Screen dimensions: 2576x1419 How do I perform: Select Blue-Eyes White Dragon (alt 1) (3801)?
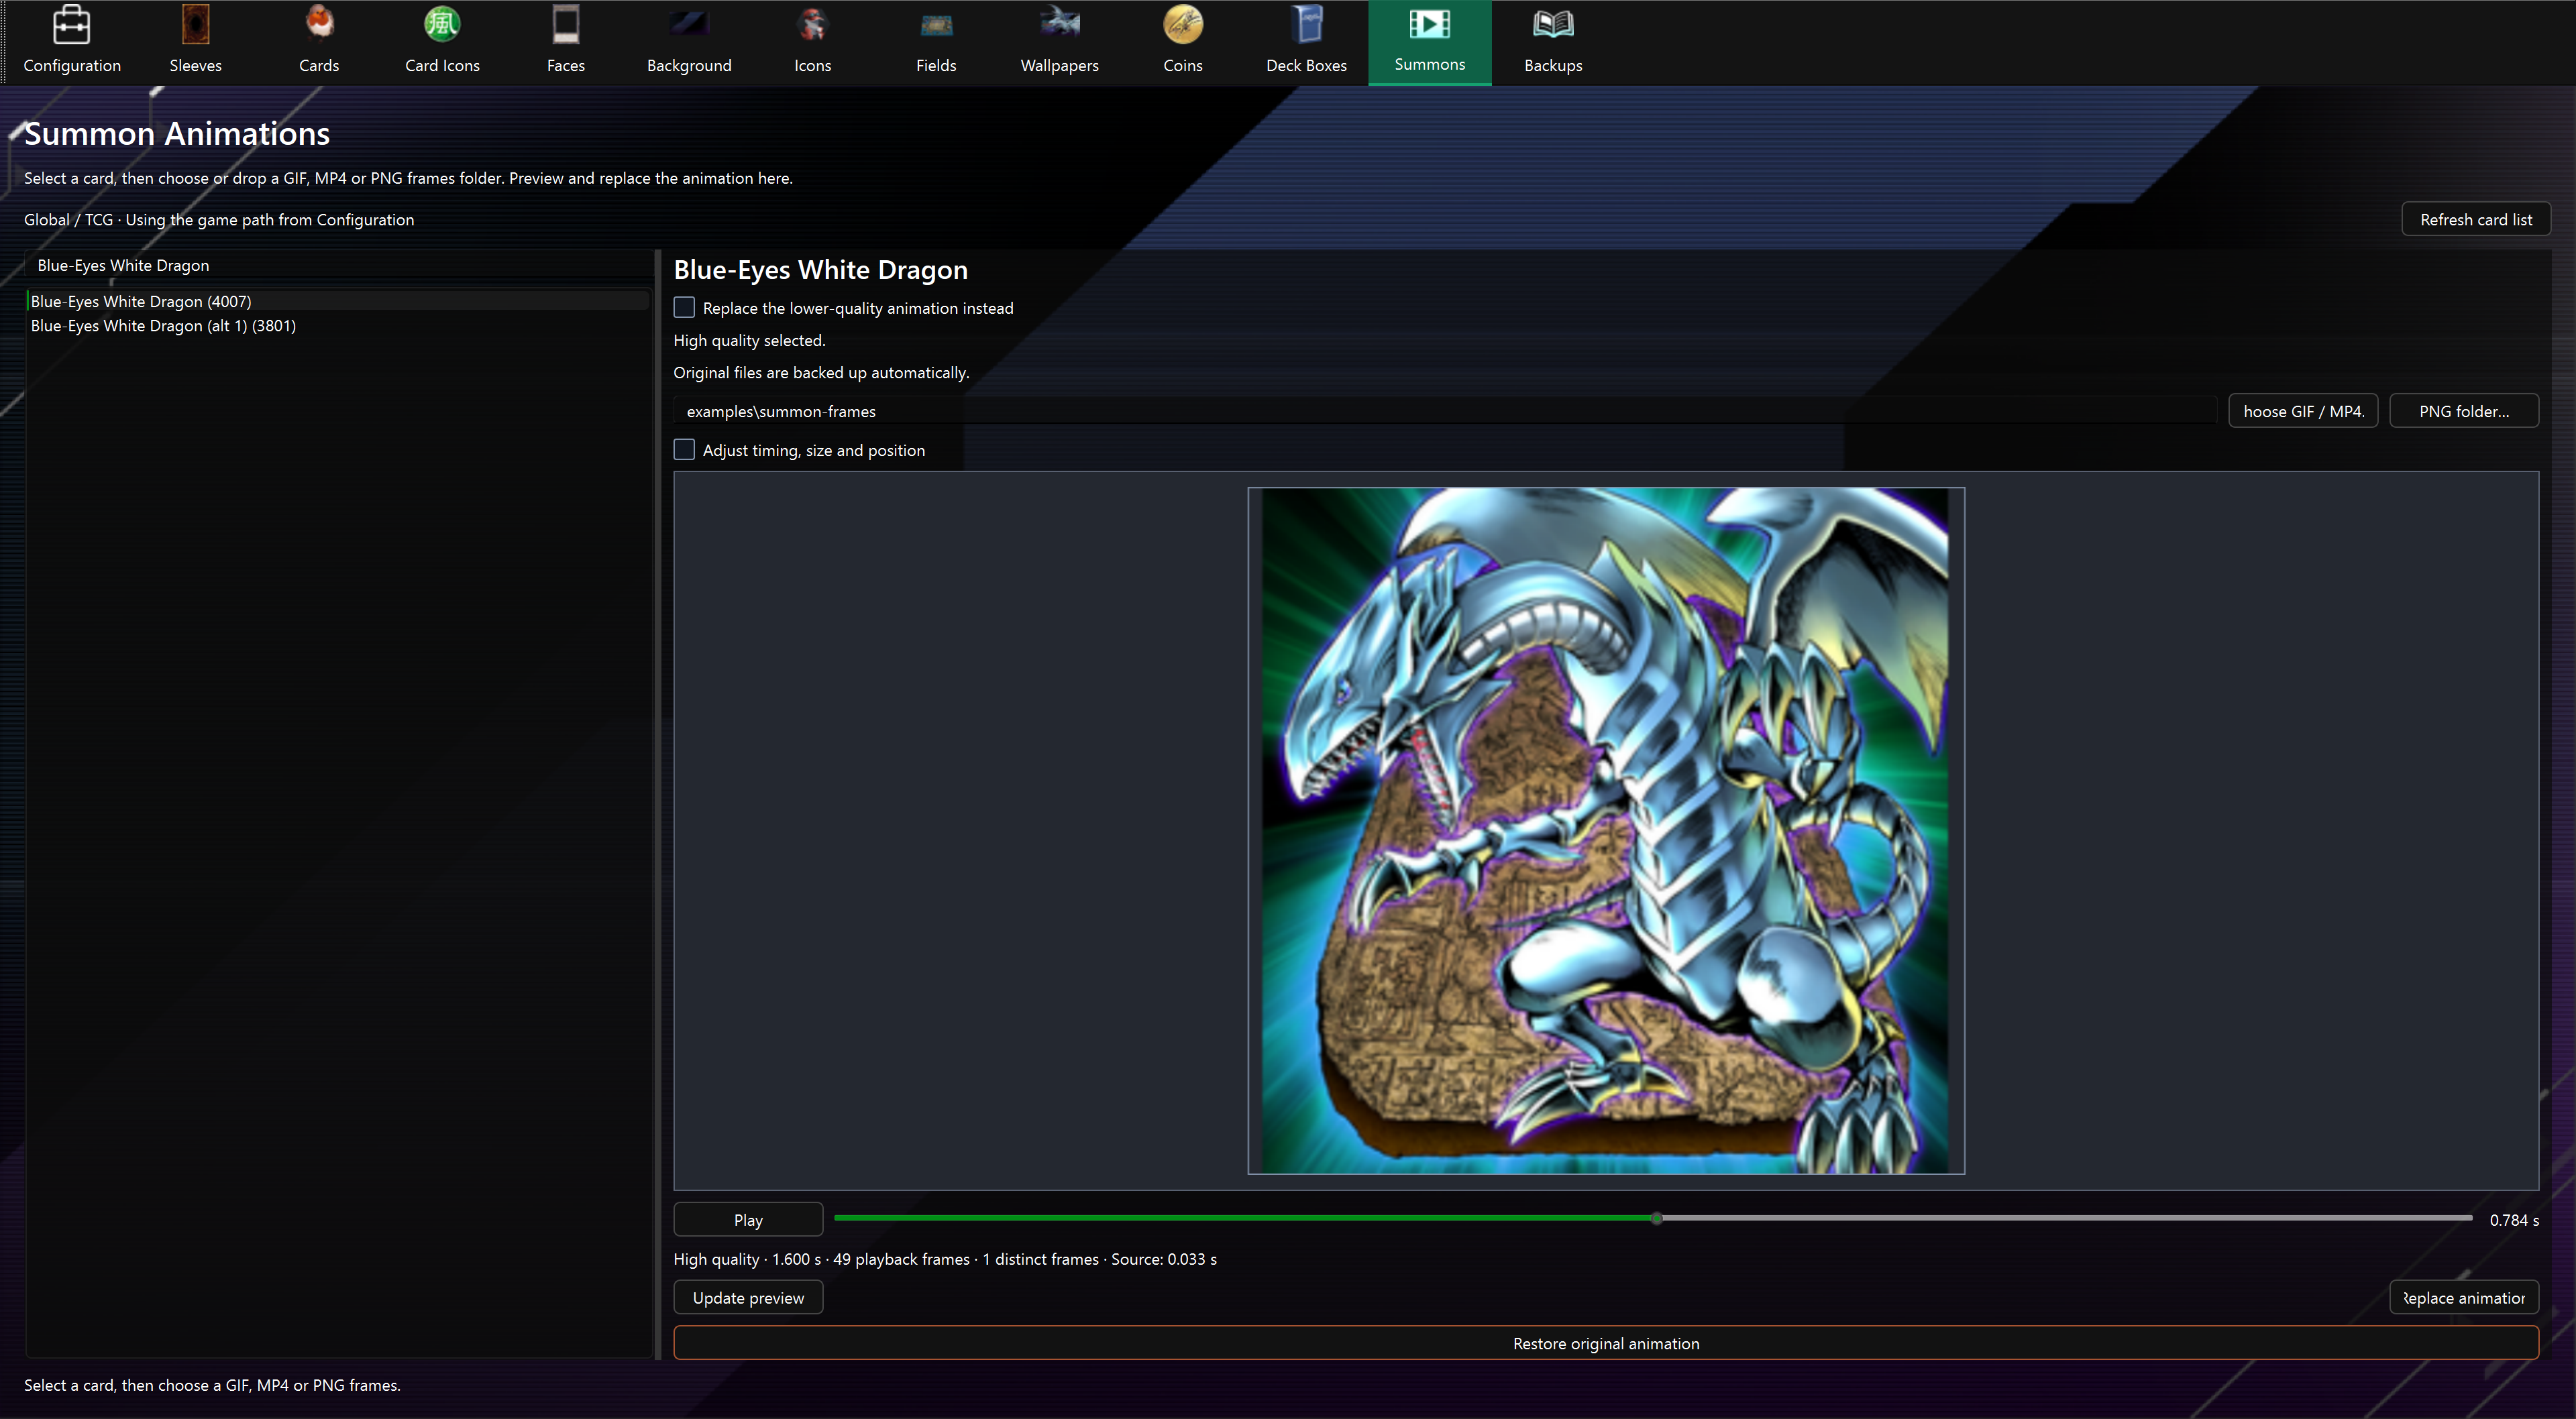(339, 326)
